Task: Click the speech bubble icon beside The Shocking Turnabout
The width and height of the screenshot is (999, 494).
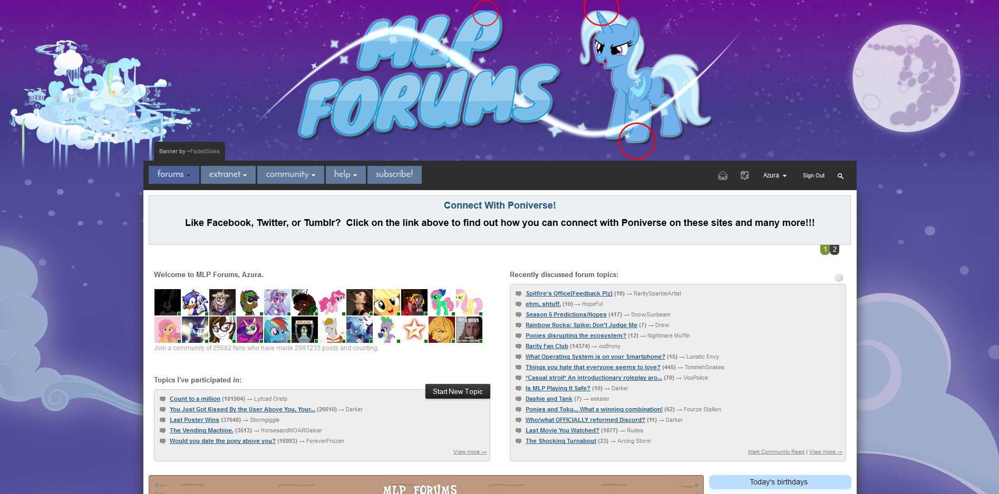Action: click(519, 441)
